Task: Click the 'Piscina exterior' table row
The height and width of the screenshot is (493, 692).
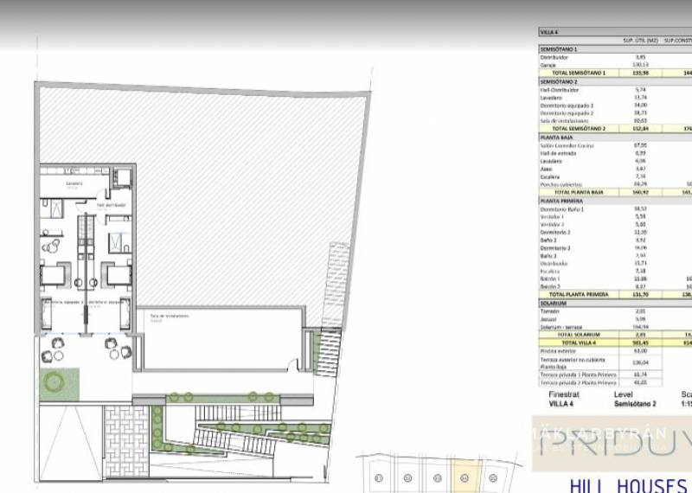Action: tap(564, 351)
